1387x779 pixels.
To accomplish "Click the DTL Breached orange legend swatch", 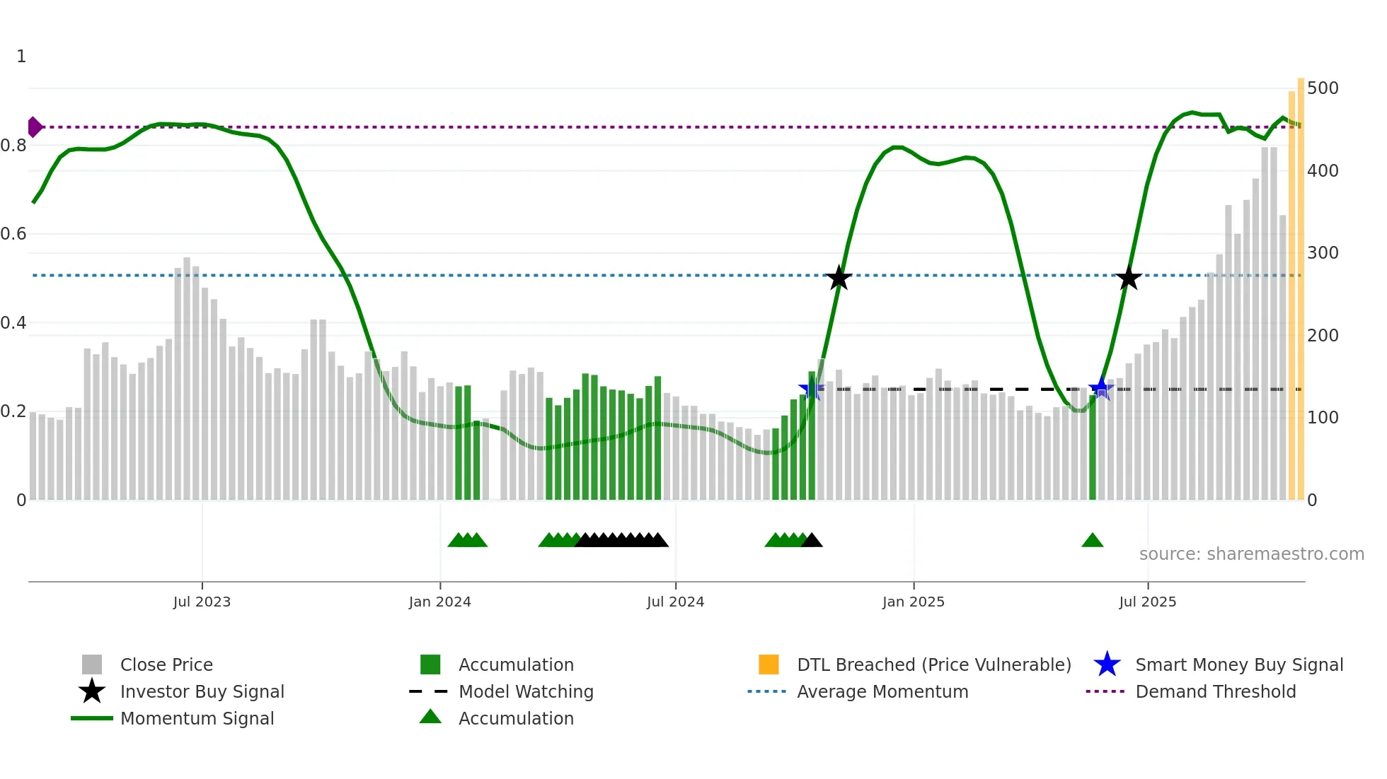I will (769, 664).
